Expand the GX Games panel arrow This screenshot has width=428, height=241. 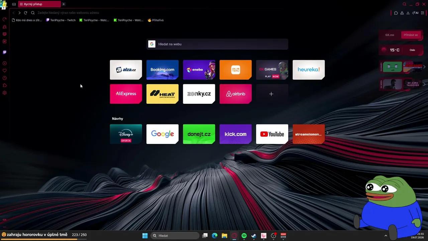click(424, 67)
